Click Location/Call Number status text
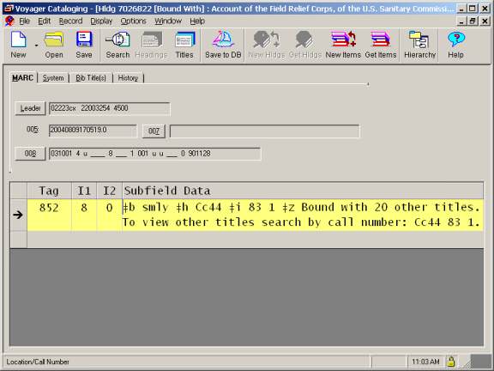This screenshot has width=494, height=371. [38, 362]
